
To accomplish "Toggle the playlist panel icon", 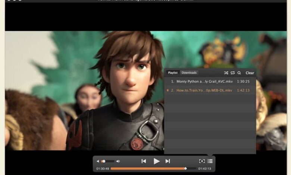I will [x=210, y=161].
